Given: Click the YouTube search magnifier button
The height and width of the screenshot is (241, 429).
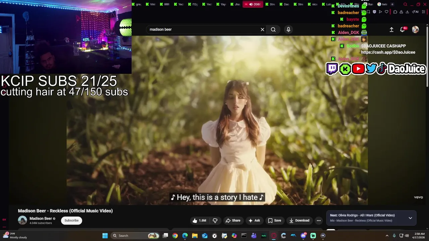Looking at the screenshot, I should pyautogui.click(x=273, y=29).
